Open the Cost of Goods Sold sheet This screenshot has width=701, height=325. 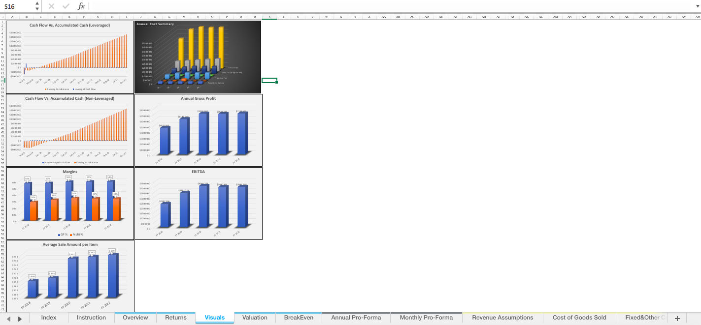click(579, 318)
